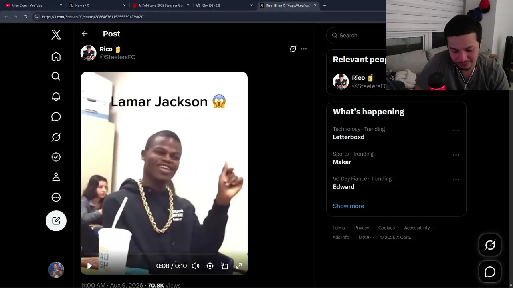Seek on the video progress bar
Viewport: 513px width, 288px height.
click(x=164, y=254)
